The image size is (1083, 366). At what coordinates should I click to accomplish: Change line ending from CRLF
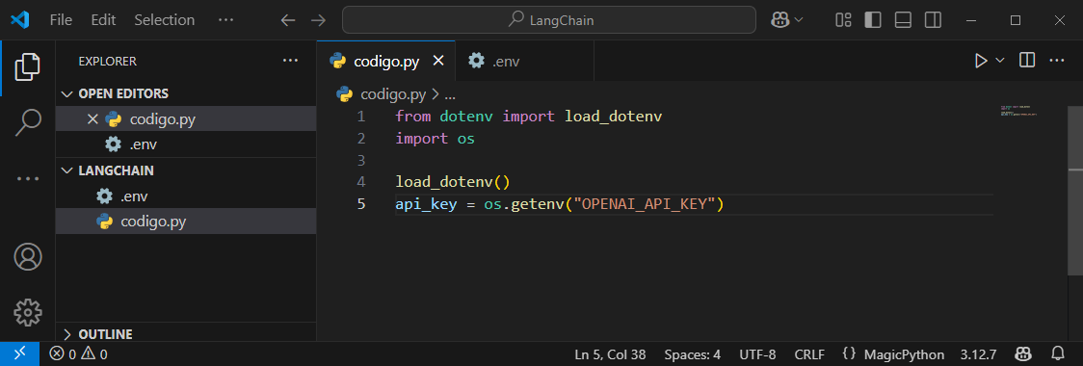(809, 354)
